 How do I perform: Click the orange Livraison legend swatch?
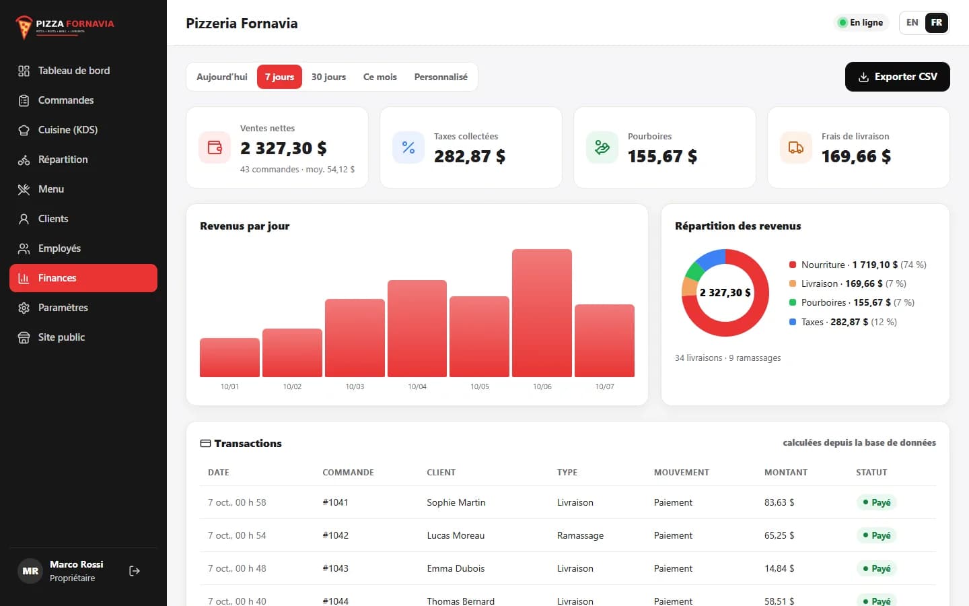(793, 283)
